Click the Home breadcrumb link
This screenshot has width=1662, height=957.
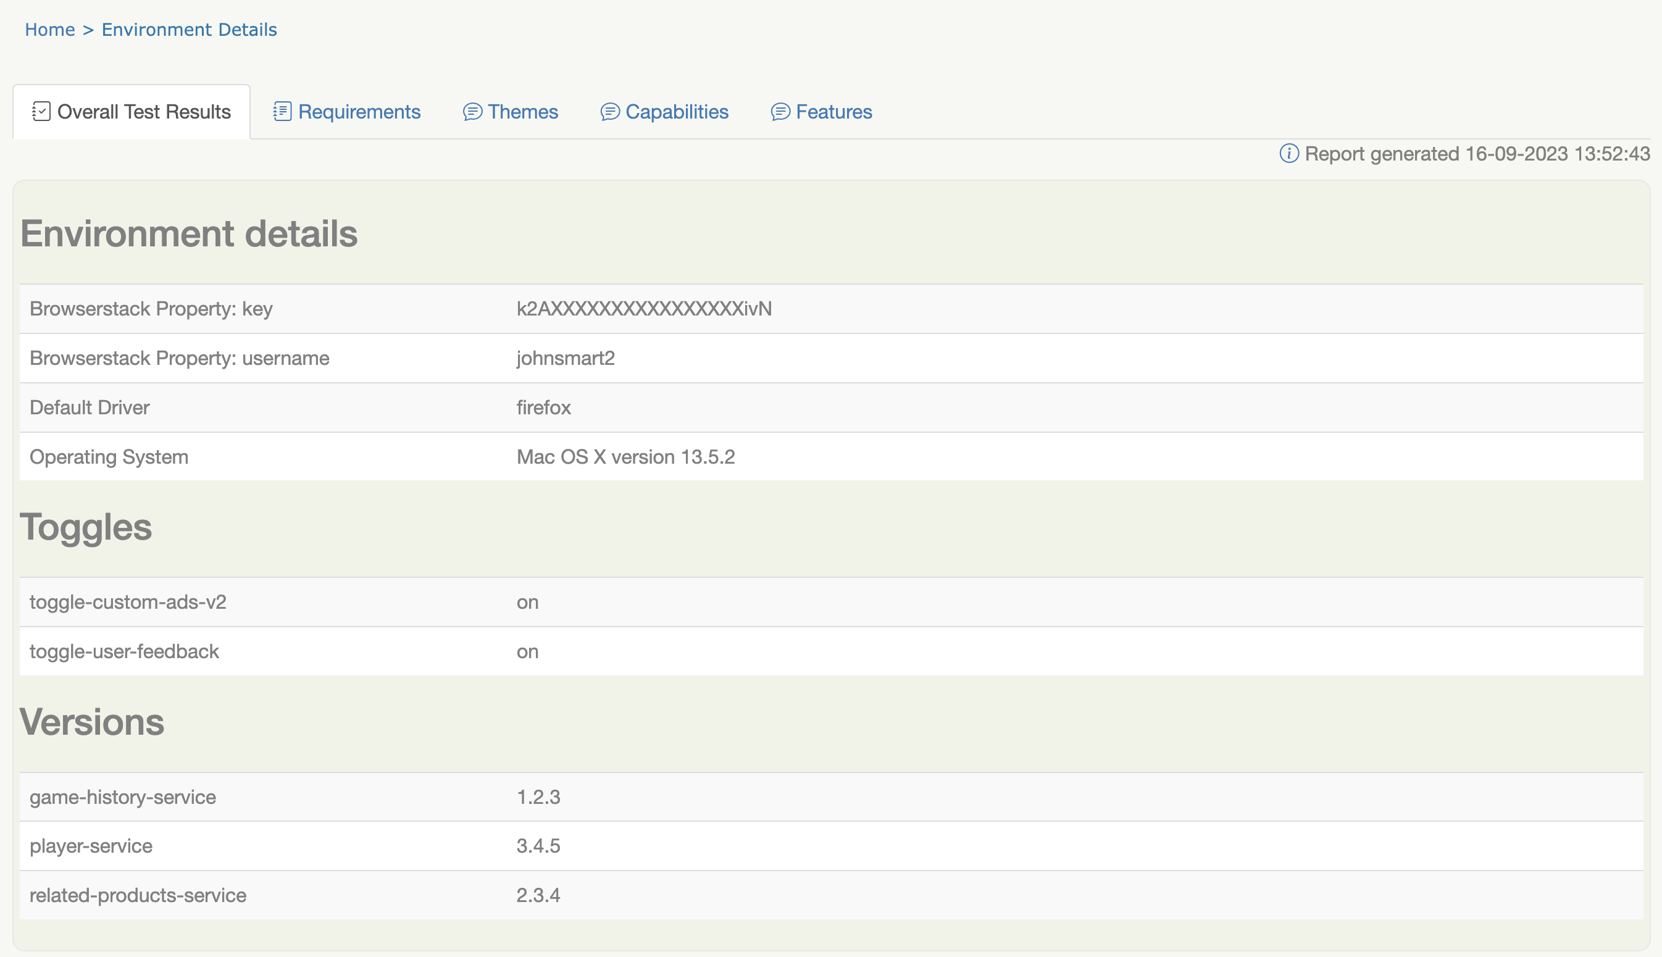pos(50,30)
